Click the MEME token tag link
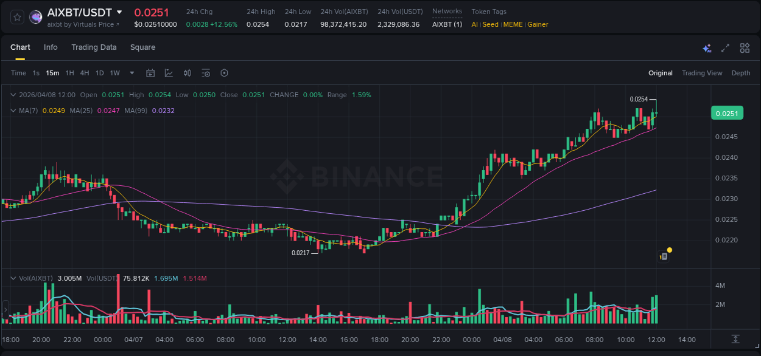Viewport: 761px width, 356px height. [x=513, y=24]
